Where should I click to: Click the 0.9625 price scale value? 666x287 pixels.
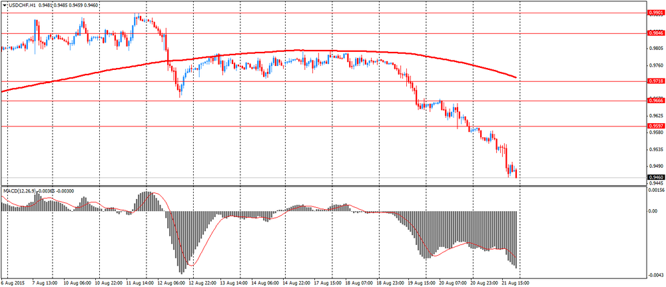656,115
